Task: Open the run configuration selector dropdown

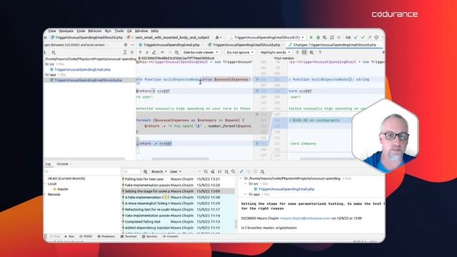Action: [267, 37]
